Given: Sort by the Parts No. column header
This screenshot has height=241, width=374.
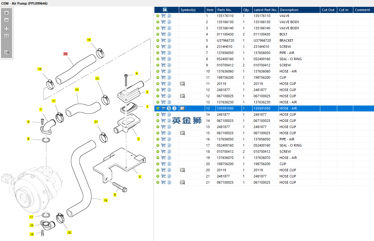Looking at the screenshot, I should (x=228, y=10).
